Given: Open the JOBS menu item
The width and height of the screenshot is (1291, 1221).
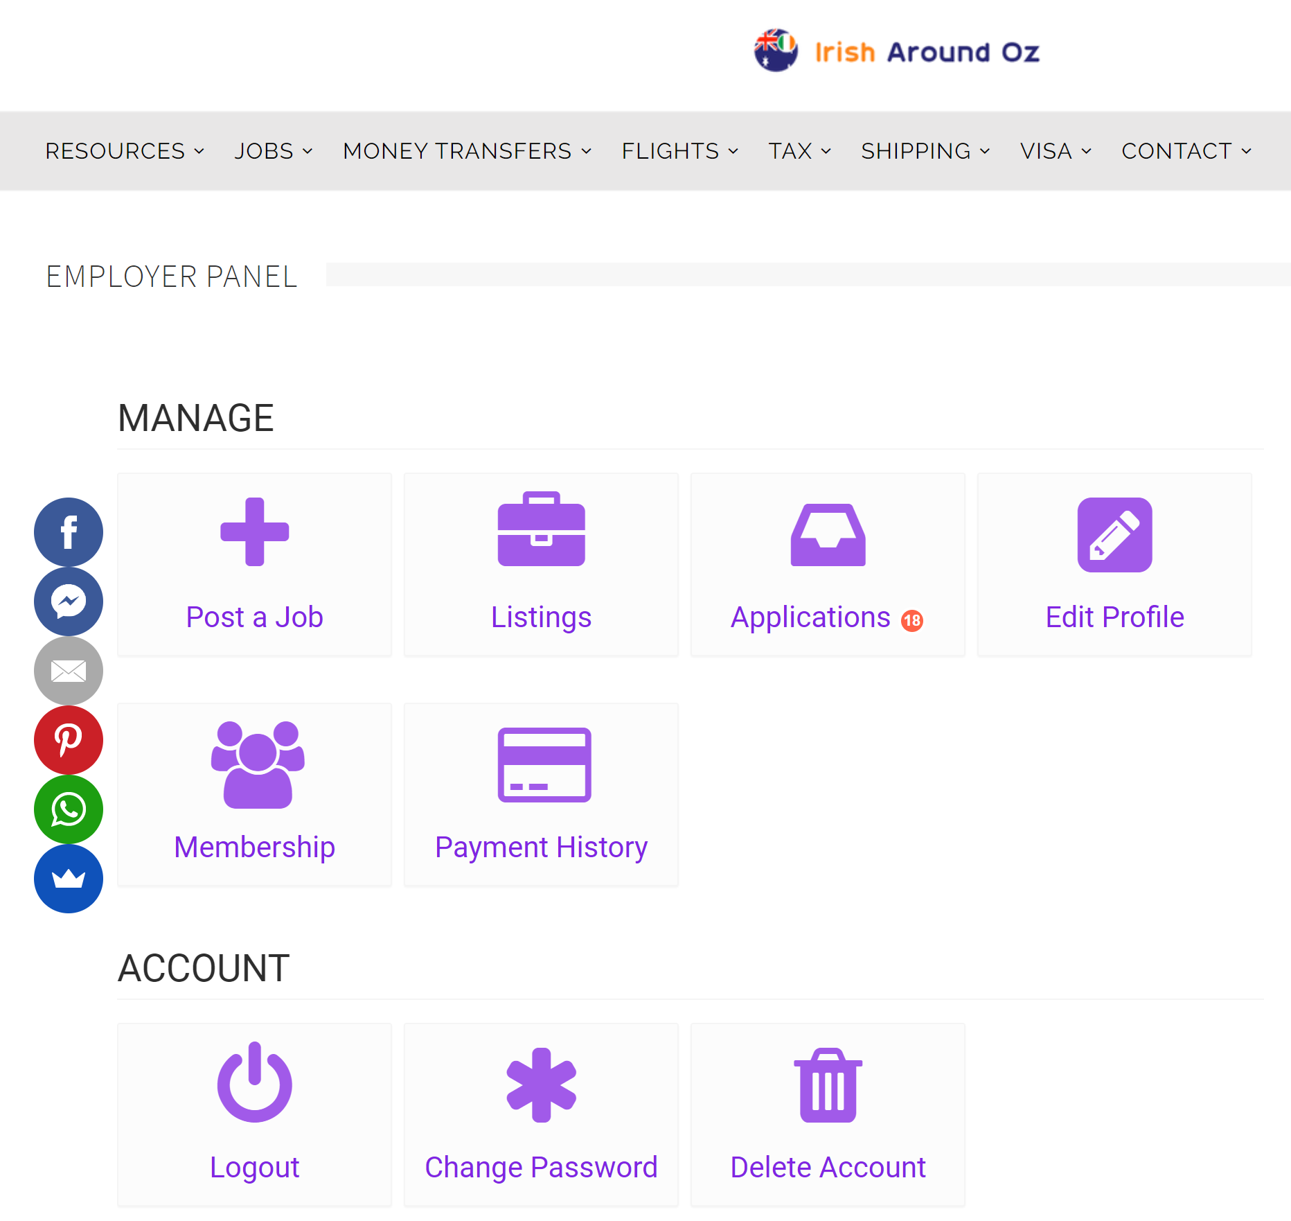Looking at the screenshot, I should pos(264,151).
